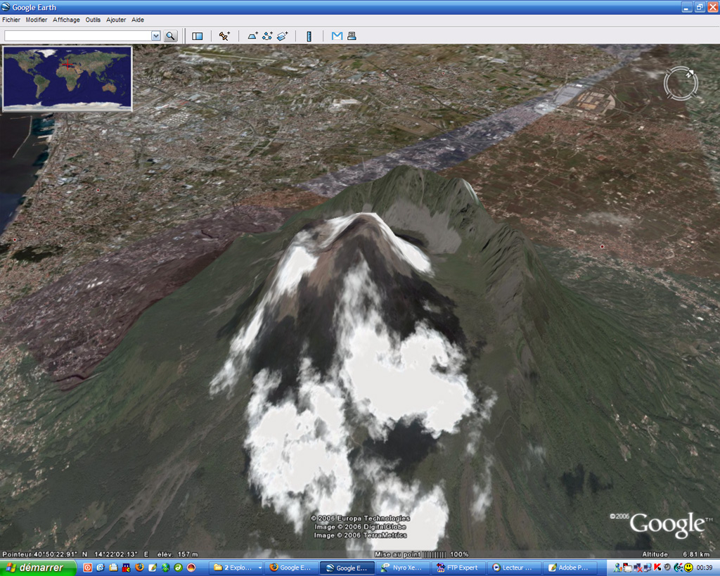Click the 2006 Europa Technologies copyright text
The height and width of the screenshot is (576, 720).
coord(360,518)
